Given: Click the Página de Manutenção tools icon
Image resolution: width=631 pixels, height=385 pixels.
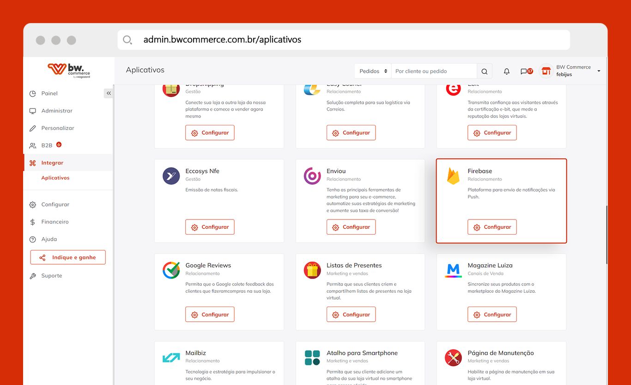Looking at the screenshot, I should pos(453,358).
